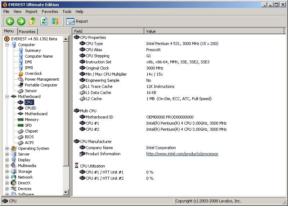Select Motherboard child item below CPUID
The image size is (288, 206).
click(x=36, y=114)
